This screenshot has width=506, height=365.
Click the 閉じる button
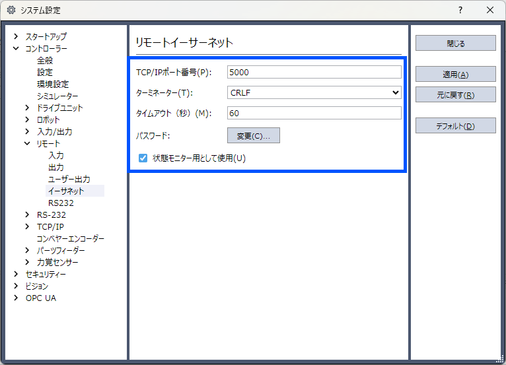455,43
